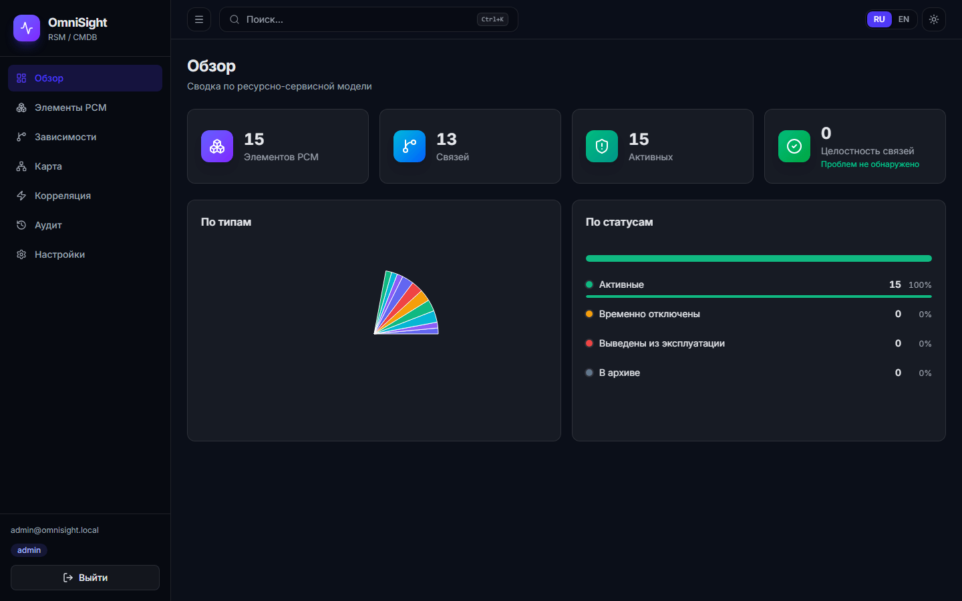Open the 13 Связей card
The image size is (962, 601).
pos(470,146)
